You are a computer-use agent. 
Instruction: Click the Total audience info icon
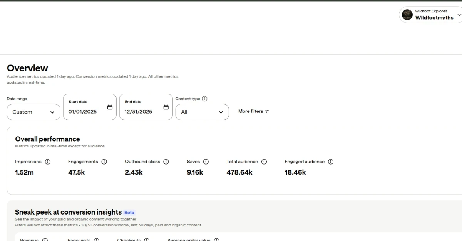264,162
